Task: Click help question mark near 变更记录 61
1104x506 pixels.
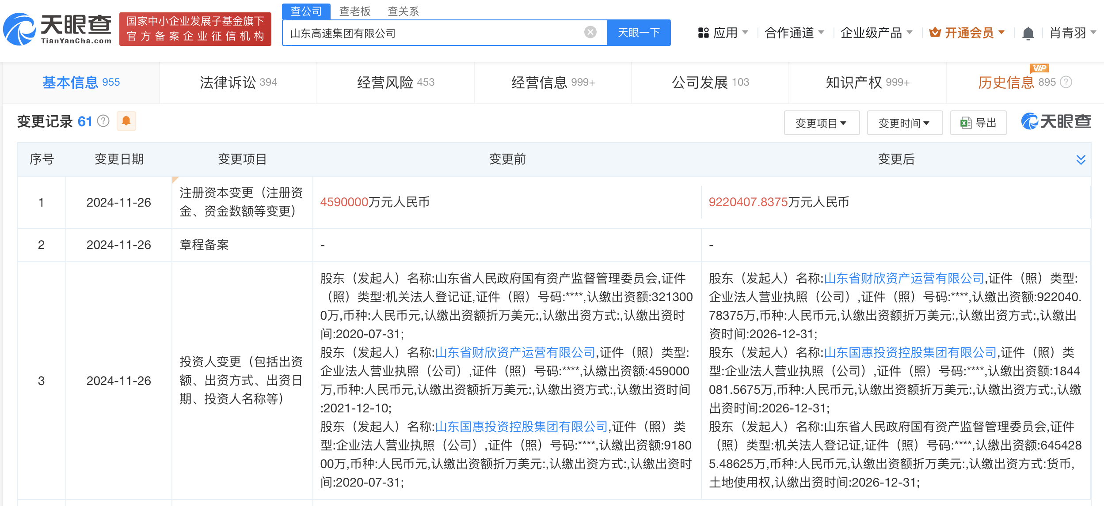Action: (x=103, y=121)
